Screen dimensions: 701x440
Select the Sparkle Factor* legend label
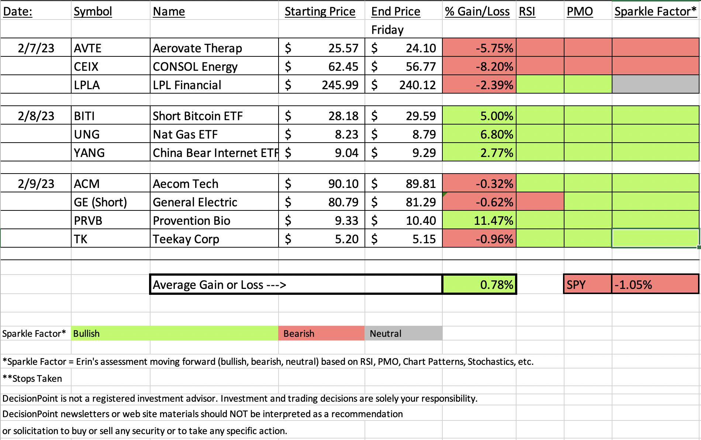click(36, 333)
